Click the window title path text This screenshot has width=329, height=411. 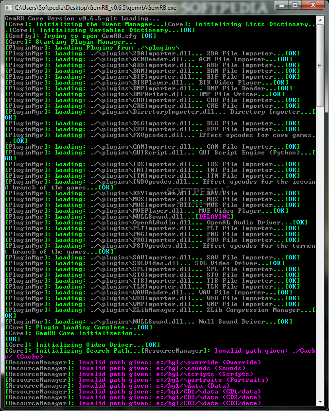[96, 8]
